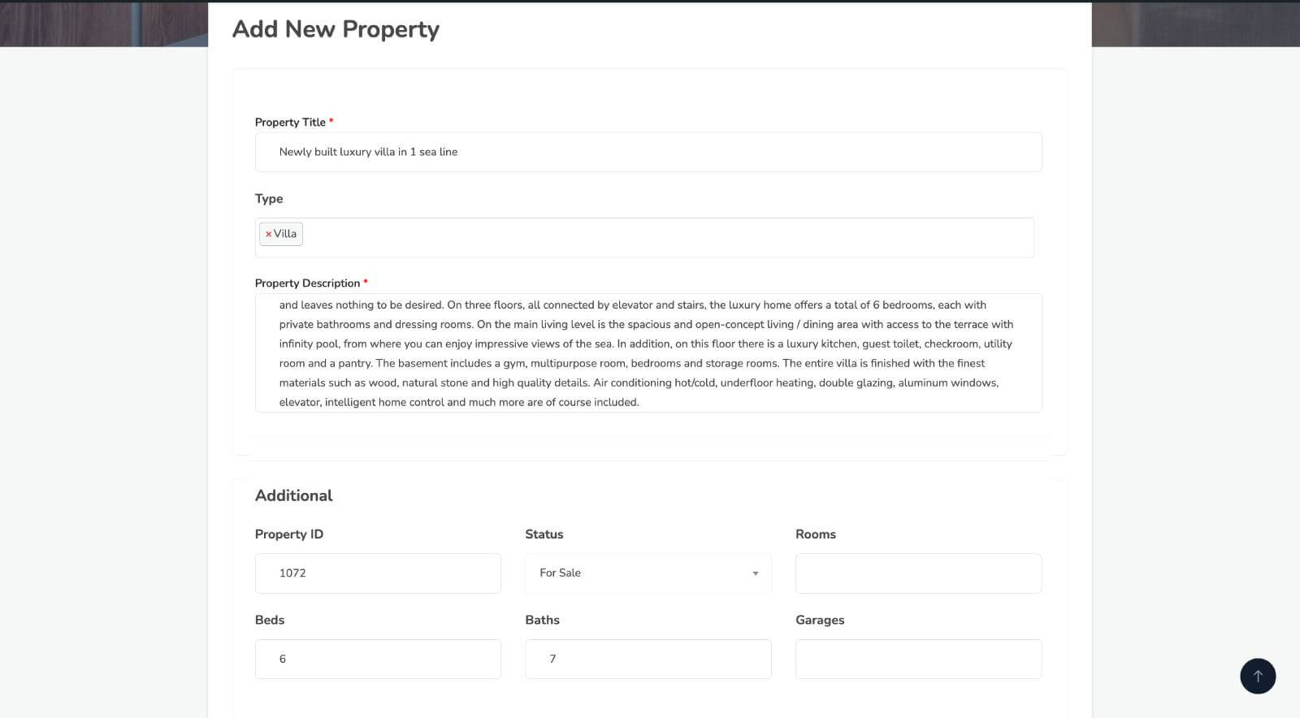Click the scroll-to-top arrow button
The height and width of the screenshot is (718, 1300).
1257,676
